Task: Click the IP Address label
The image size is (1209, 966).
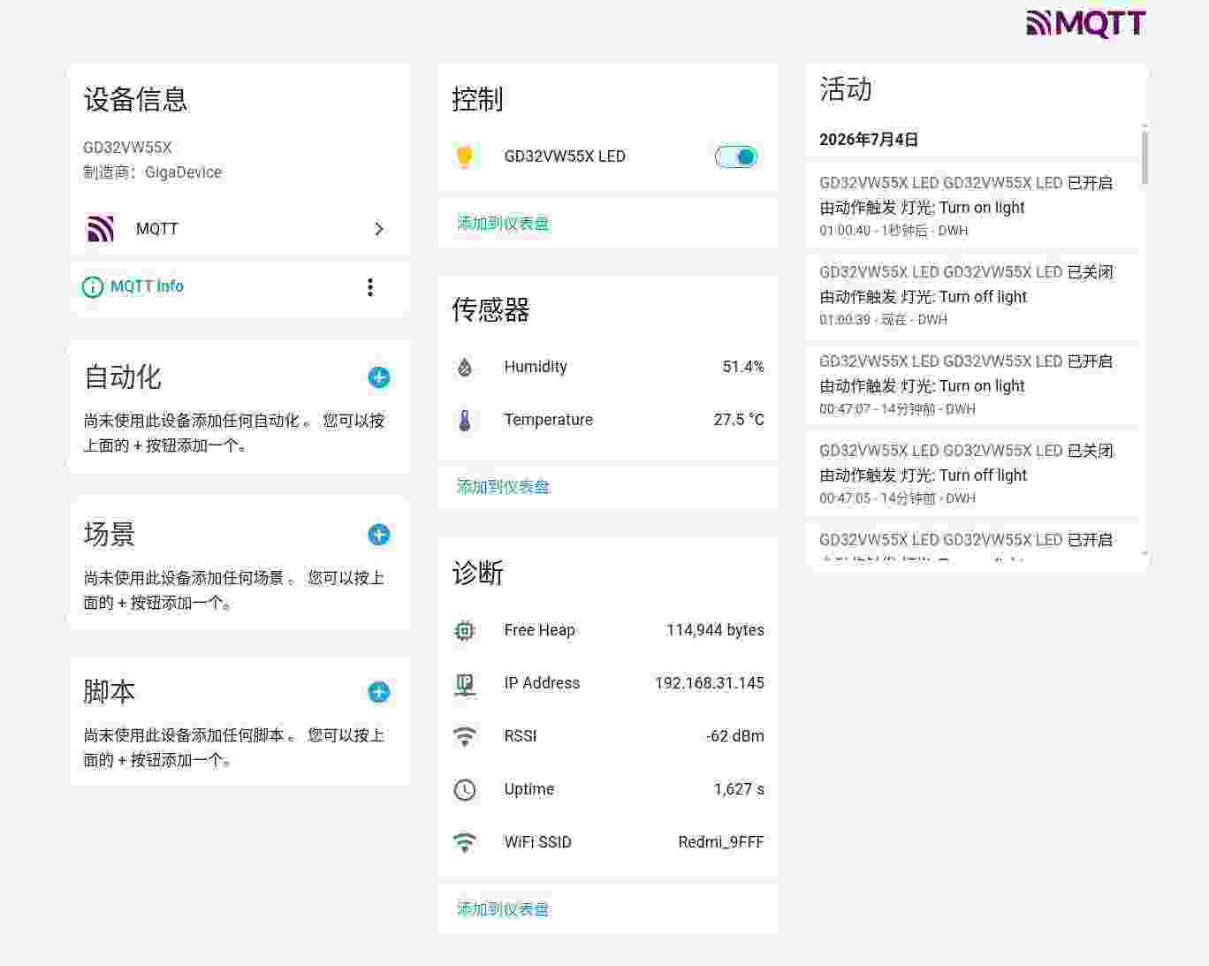Action: click(542, 683)
